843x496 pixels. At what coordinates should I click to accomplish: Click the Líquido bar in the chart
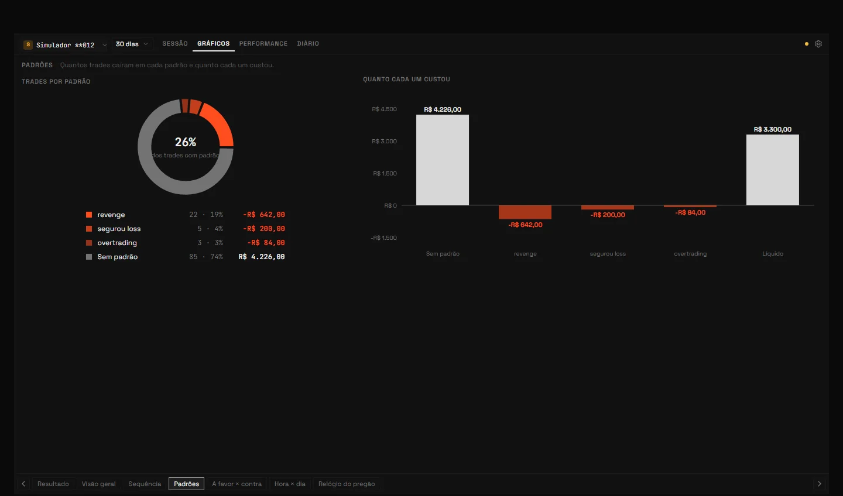[773, 170]
